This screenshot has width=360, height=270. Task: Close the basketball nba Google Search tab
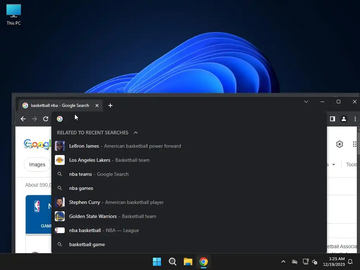pos(97,105)
